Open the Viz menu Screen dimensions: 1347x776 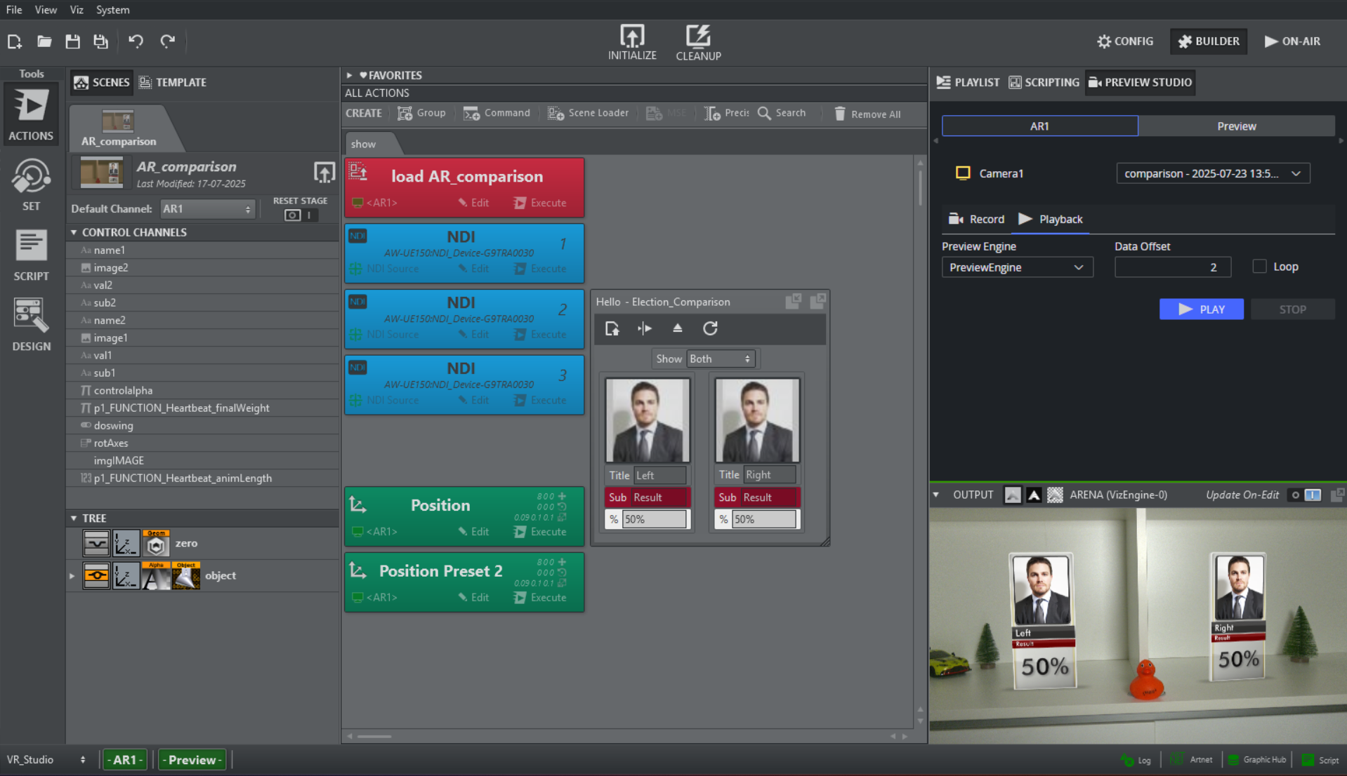pos(77,10)
